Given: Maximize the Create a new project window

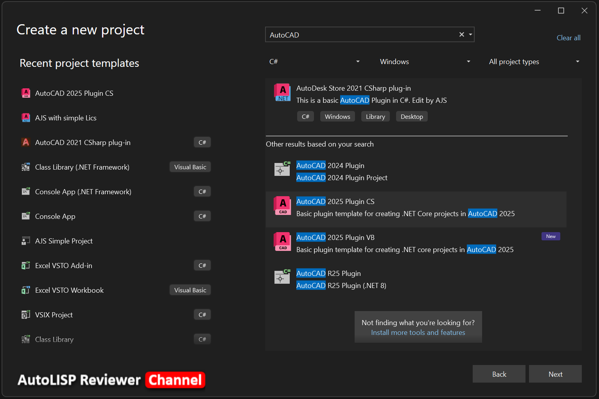Looking at the screenshot, I should [x=561, y=11].
